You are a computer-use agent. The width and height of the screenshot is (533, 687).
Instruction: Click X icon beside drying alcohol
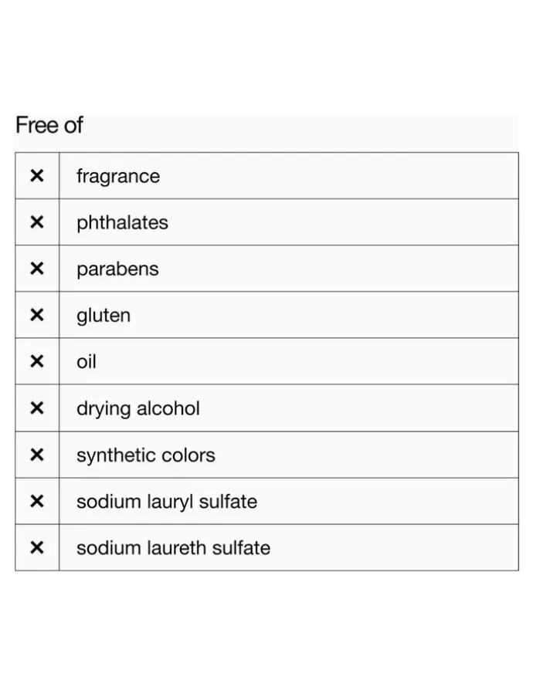37,408
